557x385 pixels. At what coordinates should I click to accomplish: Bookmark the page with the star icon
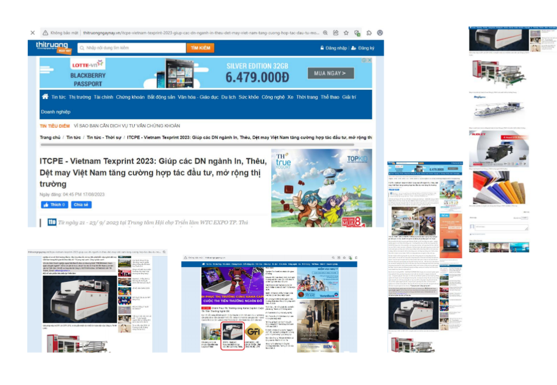coord(346,32)
